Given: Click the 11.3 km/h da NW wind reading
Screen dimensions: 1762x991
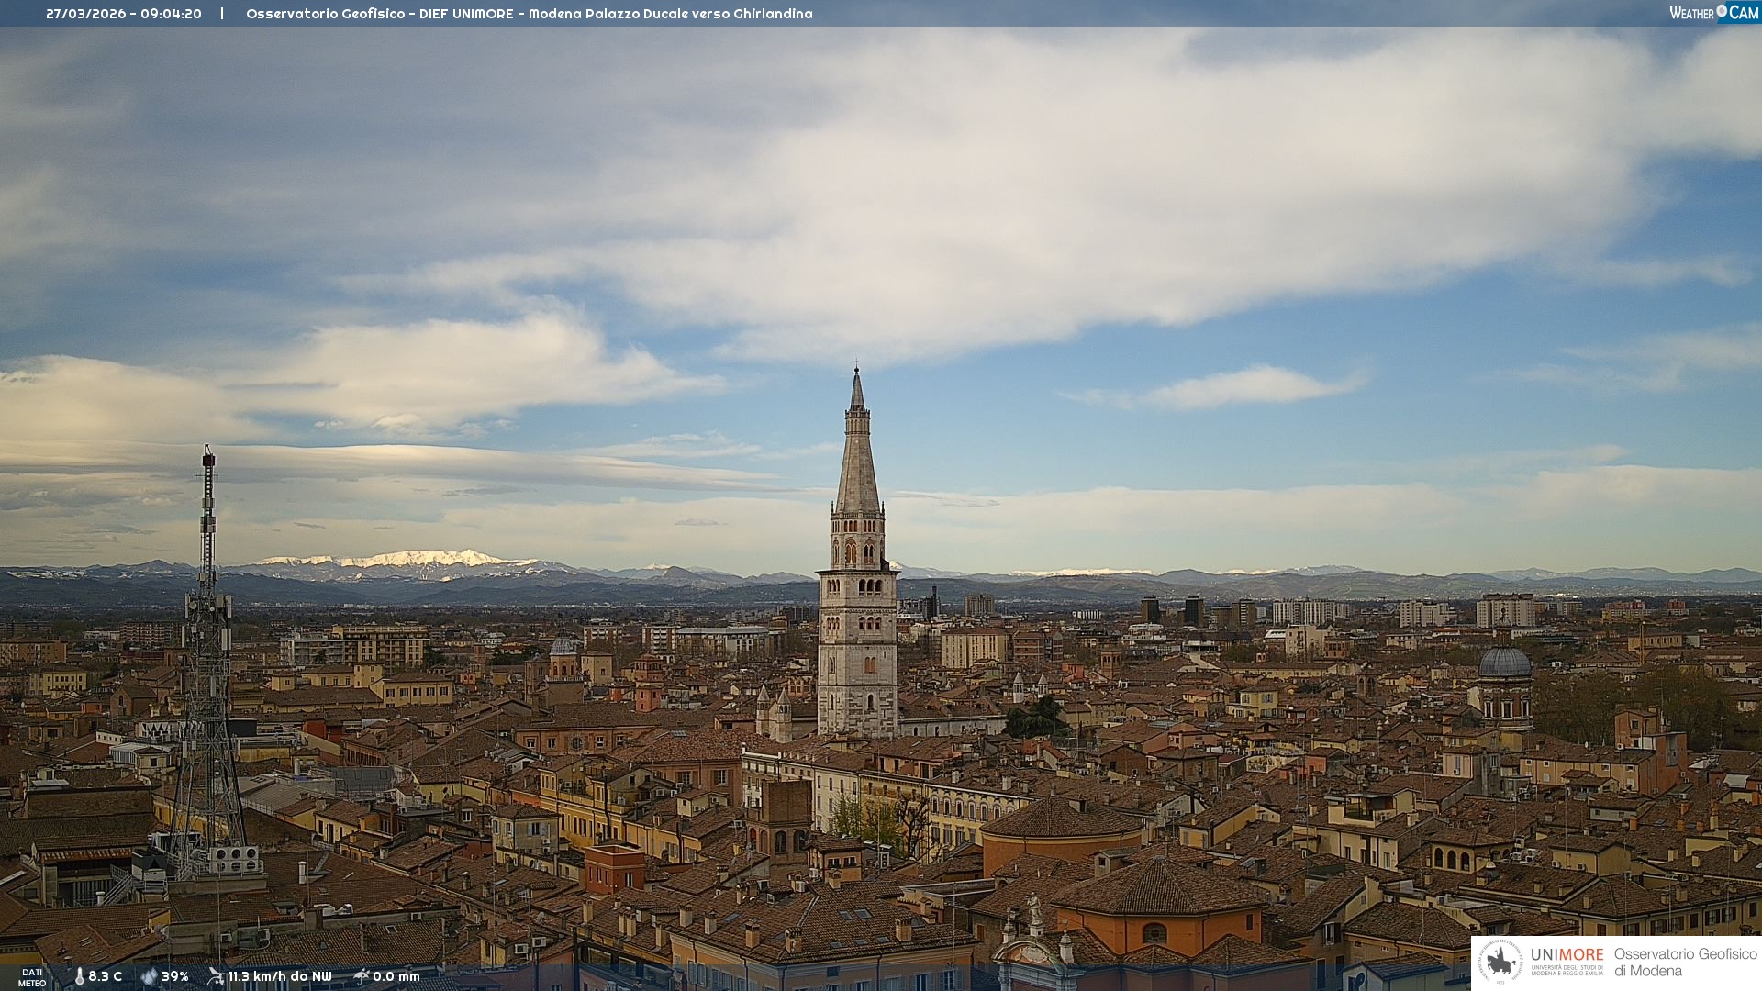Looking at the screenshot, I should [280, 976].
